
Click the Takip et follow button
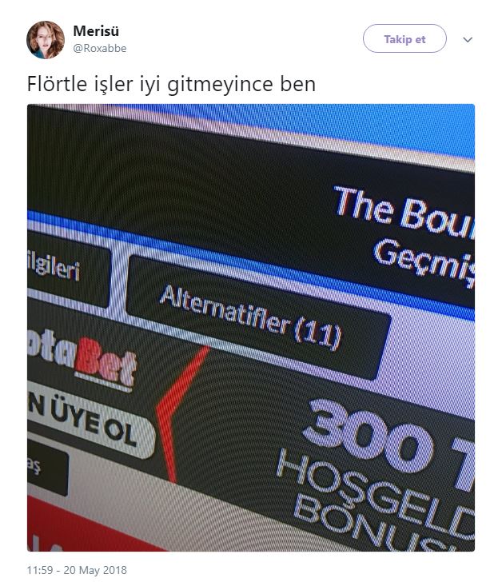coord(404,38)
